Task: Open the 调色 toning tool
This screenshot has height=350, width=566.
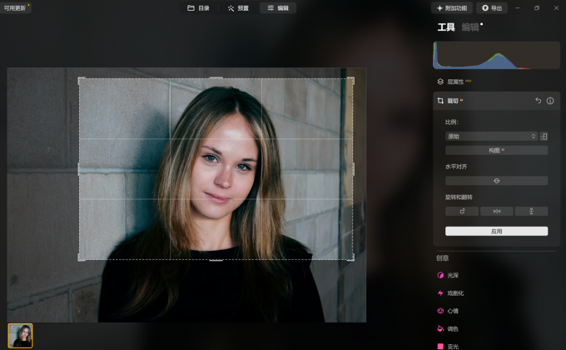Action: 452,328
